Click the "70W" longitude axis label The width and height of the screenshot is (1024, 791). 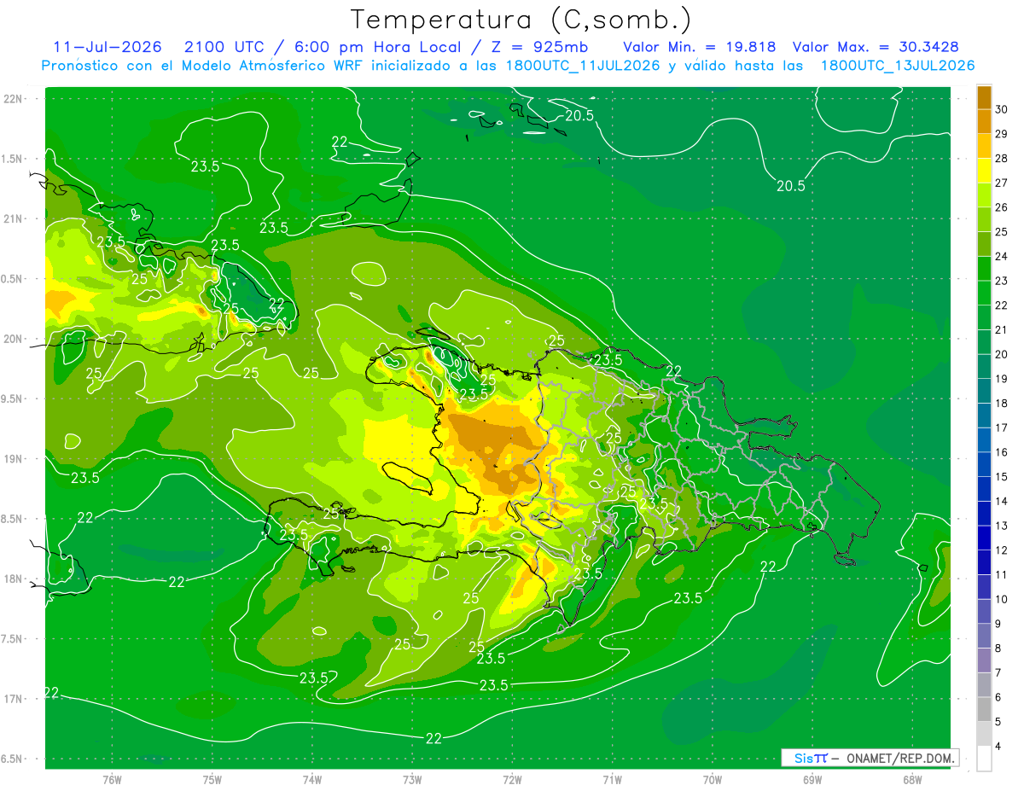[712, 779]
